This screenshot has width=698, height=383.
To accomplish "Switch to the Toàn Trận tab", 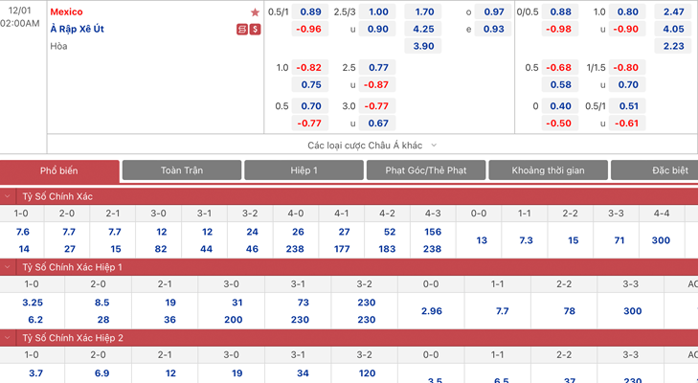I will tap(182, 170).
